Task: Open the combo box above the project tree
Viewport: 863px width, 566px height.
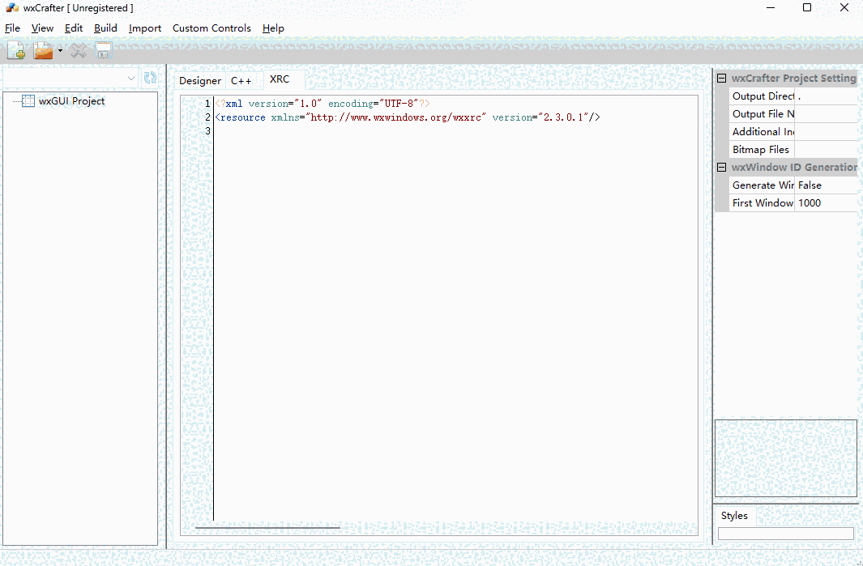Action: click(131, 78)
